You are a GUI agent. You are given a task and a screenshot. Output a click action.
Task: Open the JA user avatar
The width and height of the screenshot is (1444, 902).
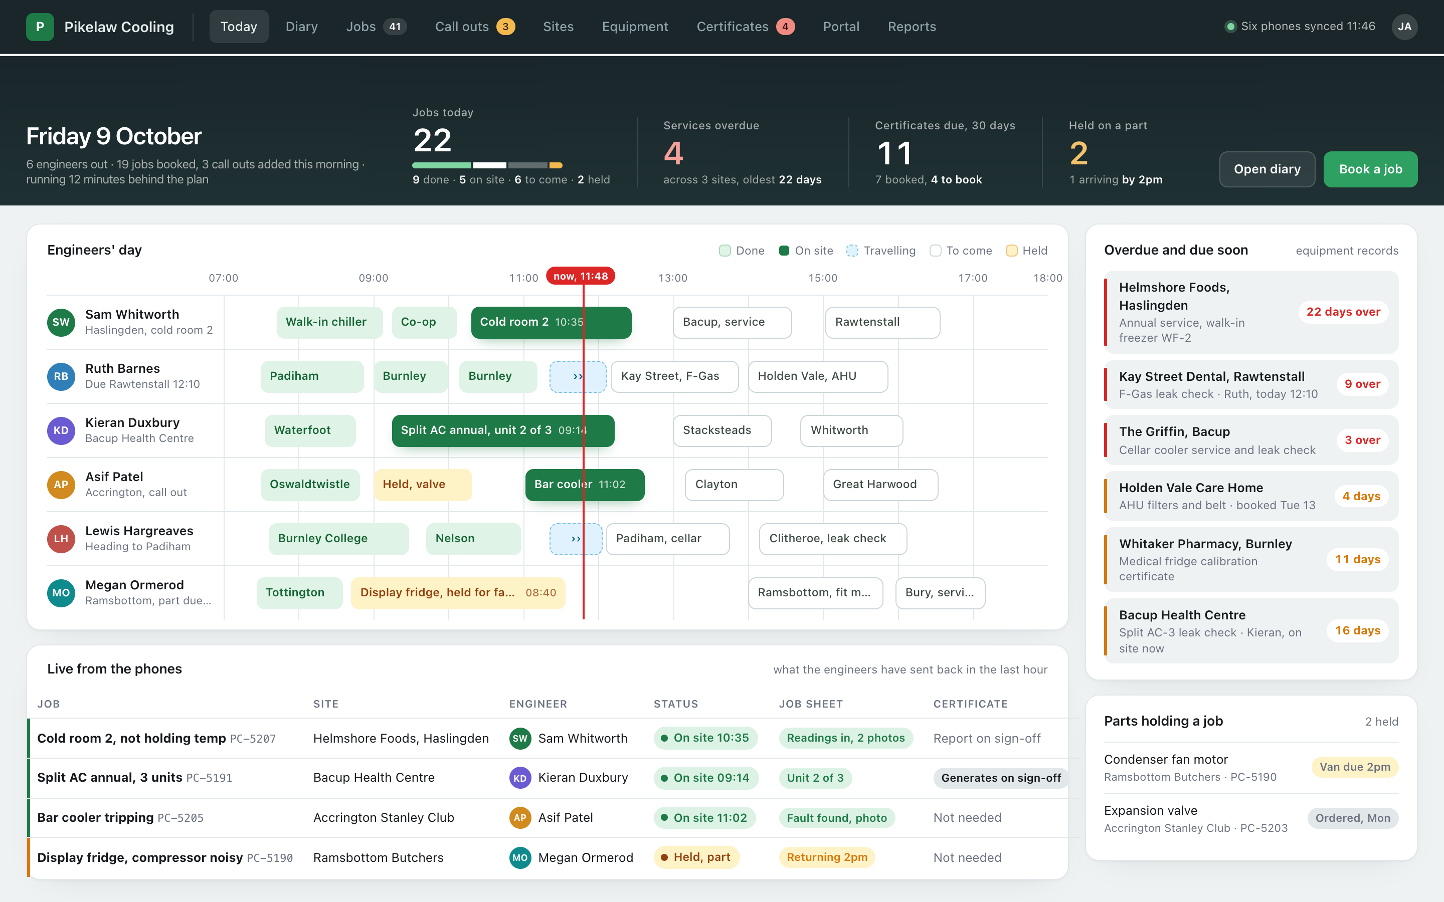[1404, 27]
